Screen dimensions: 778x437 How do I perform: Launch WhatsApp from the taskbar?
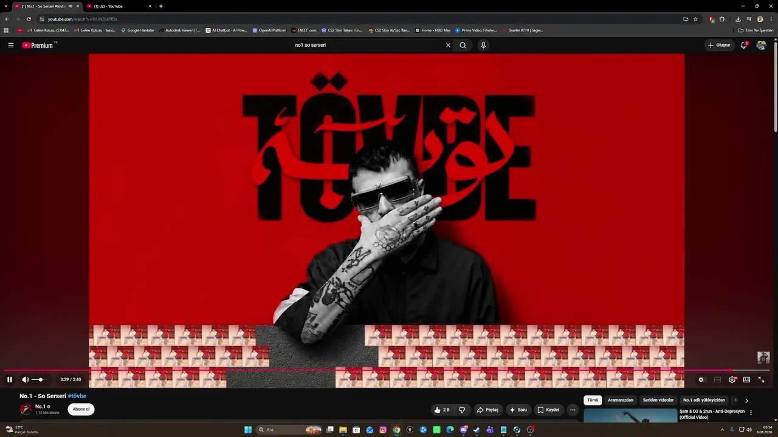click(436, 430)
